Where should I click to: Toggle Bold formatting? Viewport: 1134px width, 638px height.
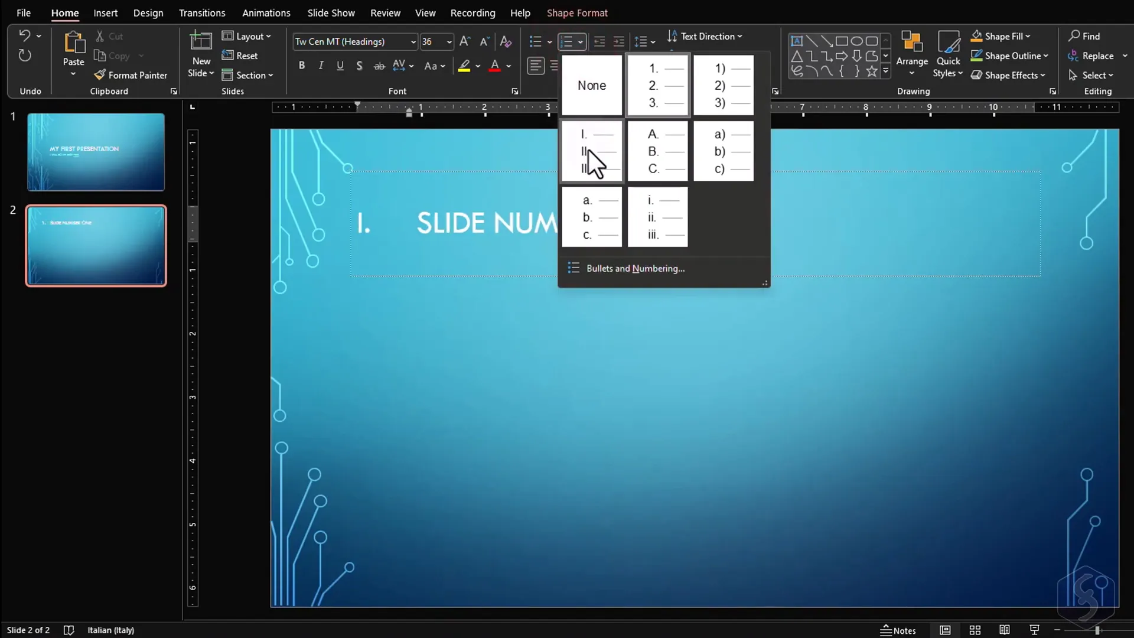302,66
